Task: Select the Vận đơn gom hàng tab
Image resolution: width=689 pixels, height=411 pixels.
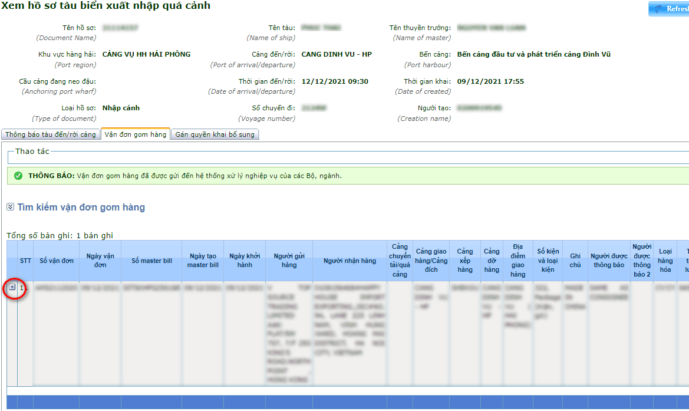Action: coord(136,134)
